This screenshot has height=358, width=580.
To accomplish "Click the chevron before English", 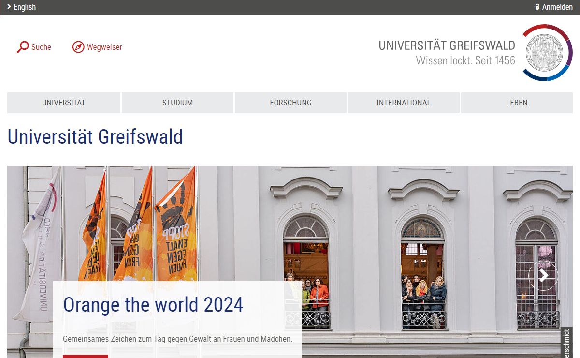I will pyautogui.click(x=9, y=7).
